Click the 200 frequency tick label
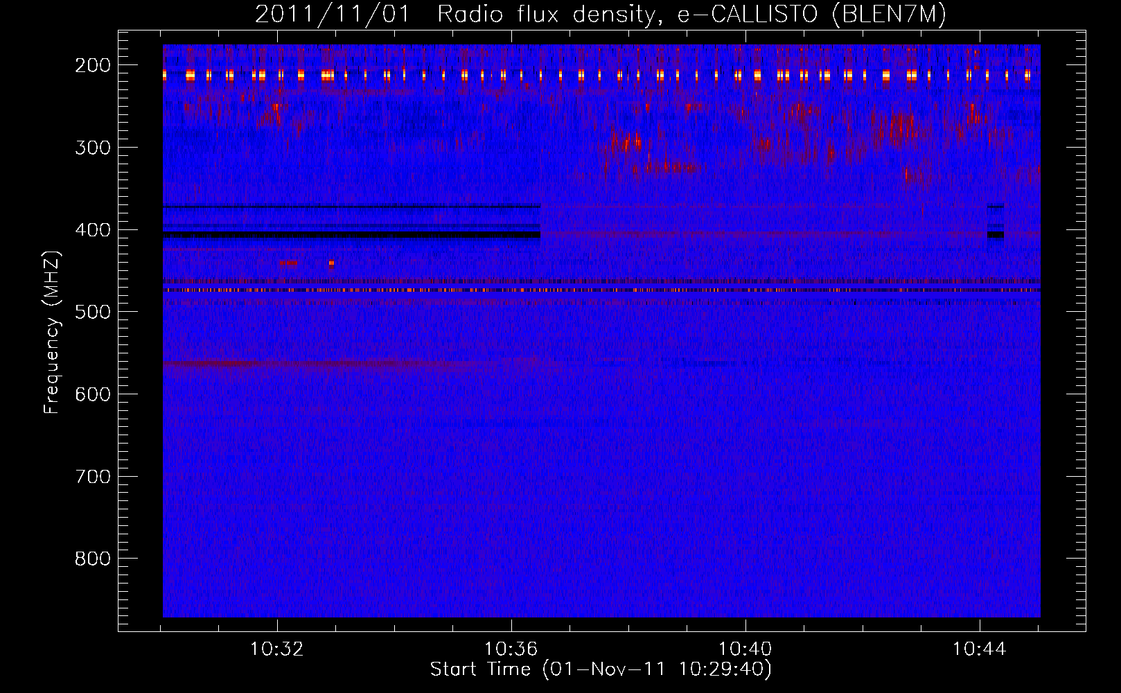Viewport: 1121px width, 693px height. [93, 65]
